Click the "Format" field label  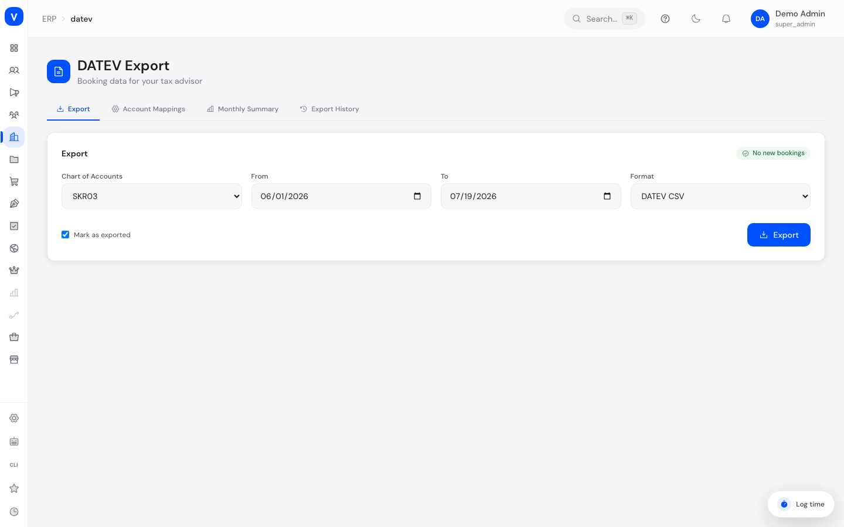pos(642,176)
